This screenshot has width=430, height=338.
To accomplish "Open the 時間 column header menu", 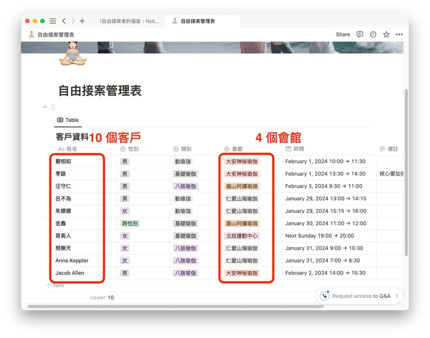I will (295, 149).
